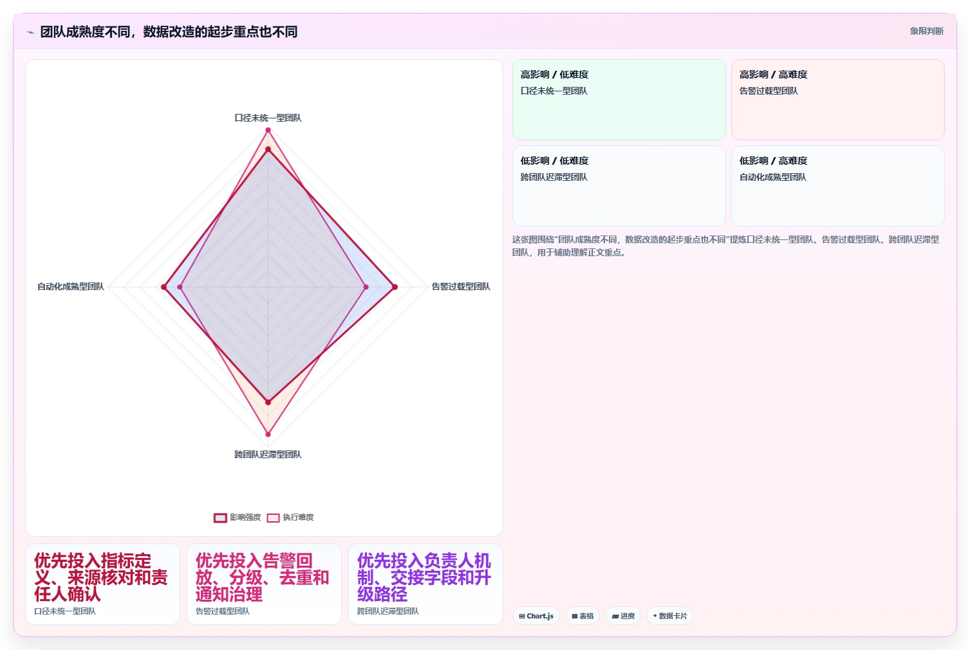Click the outer 影响强度 point on 告警过载型团队 axis
The height and width of the screenshot is (650, 970).
tap(395, 287)
